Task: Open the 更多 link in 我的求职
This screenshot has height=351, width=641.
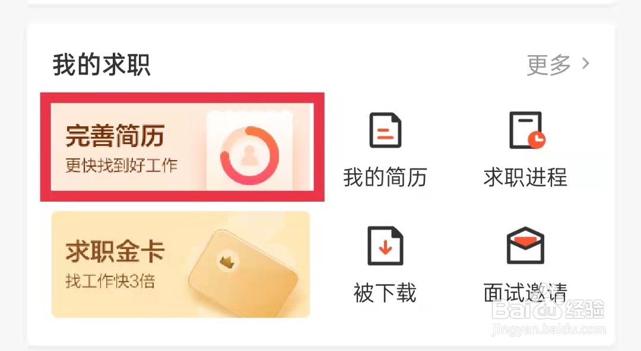Action: click(x=548, y=65)
